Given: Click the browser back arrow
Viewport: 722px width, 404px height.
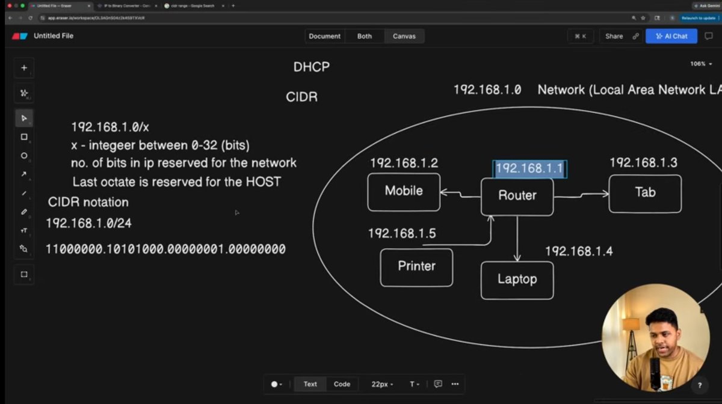Looking at the screenshot, I should tap(10, 18).
